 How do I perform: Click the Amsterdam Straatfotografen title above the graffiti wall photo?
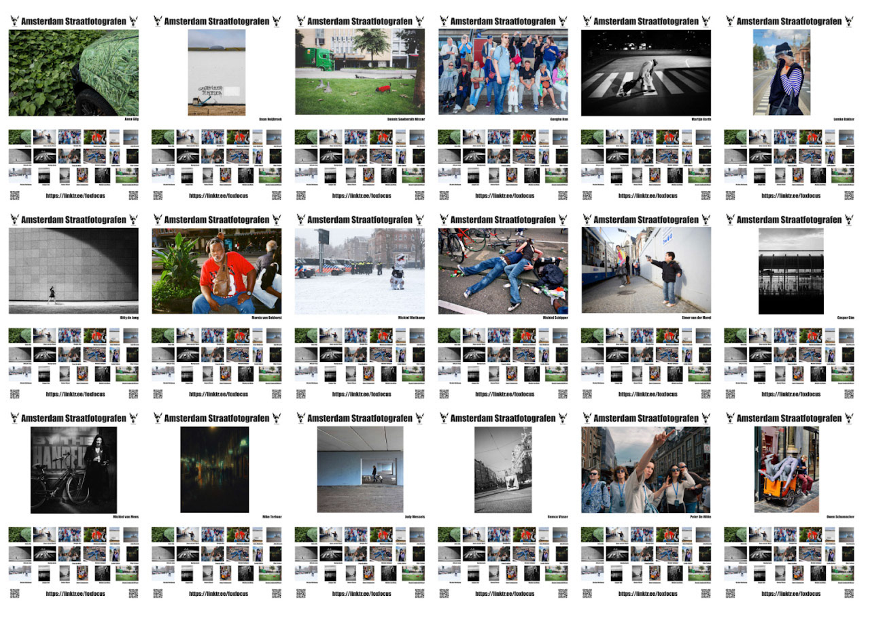coord(217,21)
